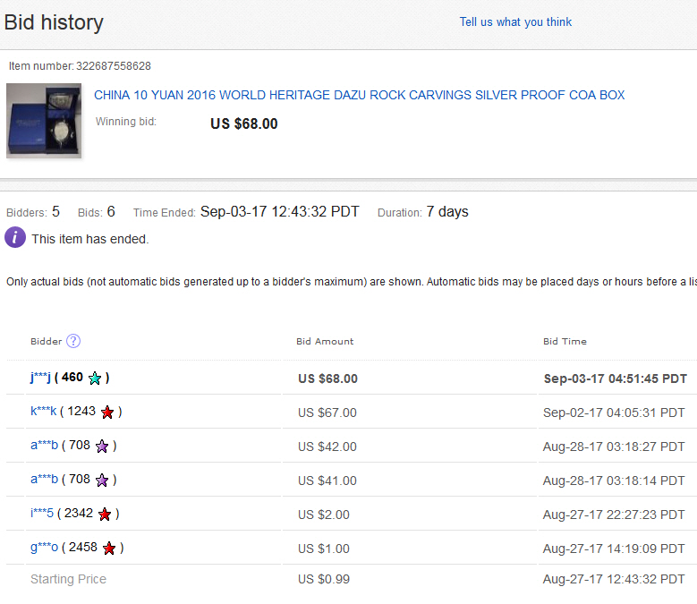Click the turquoise feedback star next to j***j
This screenshot has height=604, width=697.
pos(95,379)
